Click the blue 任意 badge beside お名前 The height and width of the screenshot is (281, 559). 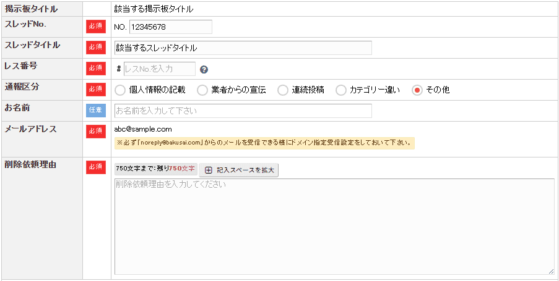click(x=96, y=111)
